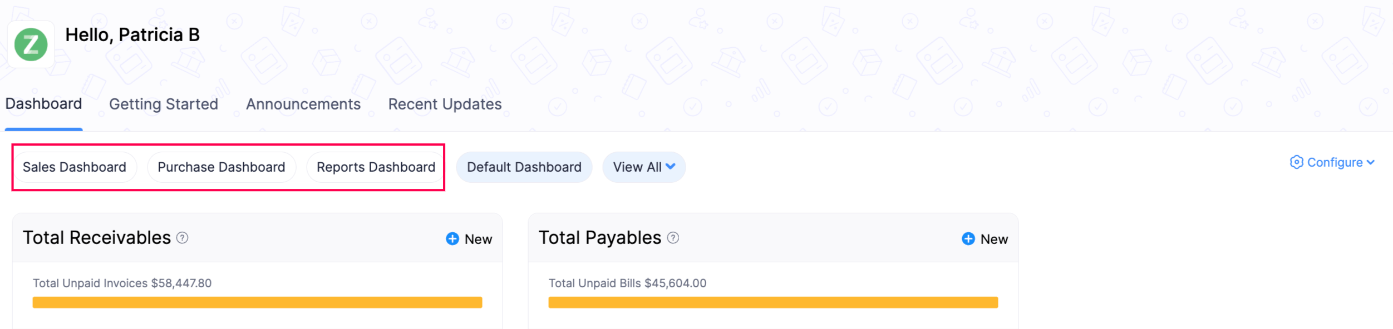Open the Getting Started tab

pos(164,104)
